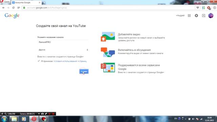The height and width of the screenshot is (122, 217).
Task: Click the Добавляйте видео heading
Action: [129, 34]
